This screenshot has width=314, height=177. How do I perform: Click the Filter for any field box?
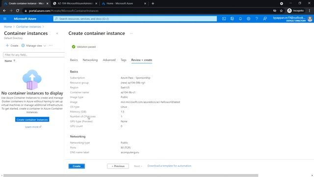(x=34, y=55)
